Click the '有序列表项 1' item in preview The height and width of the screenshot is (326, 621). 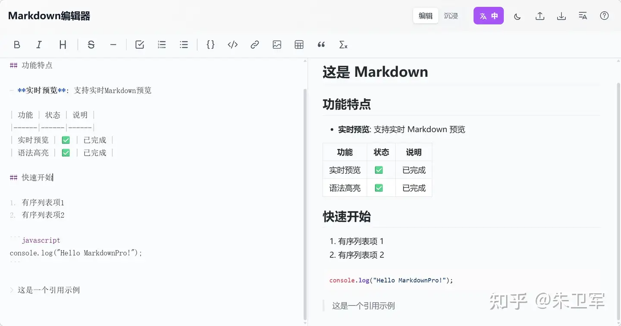[x=361, y=241]
